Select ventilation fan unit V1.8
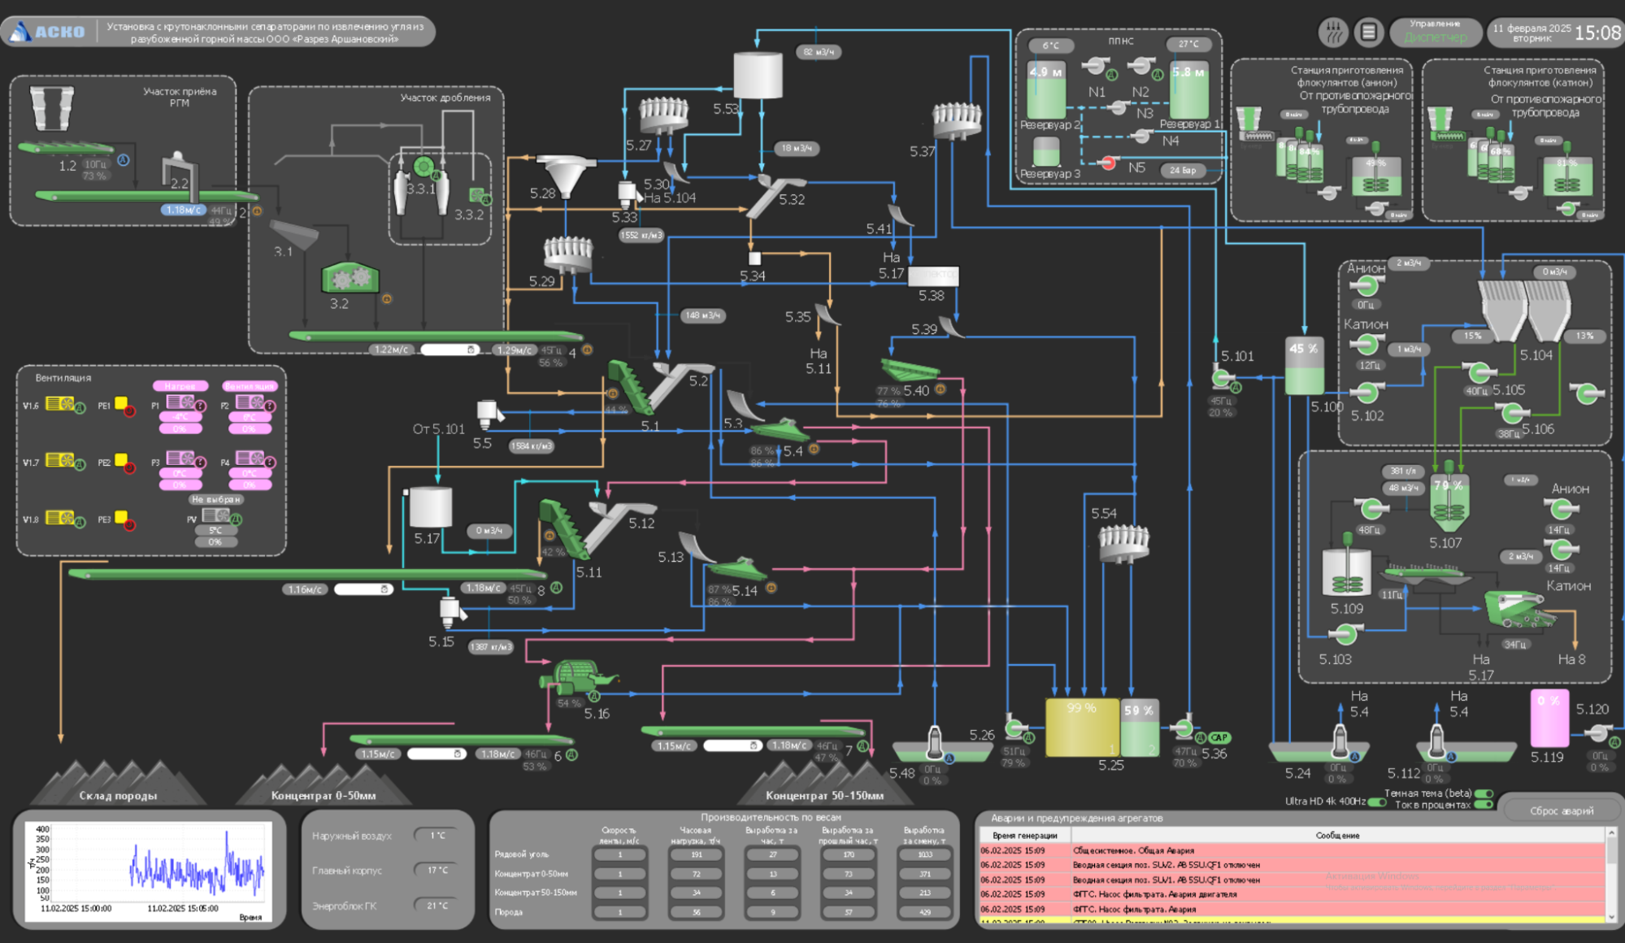The height and width of the screenshot is (943, 1625). point(60,517)
